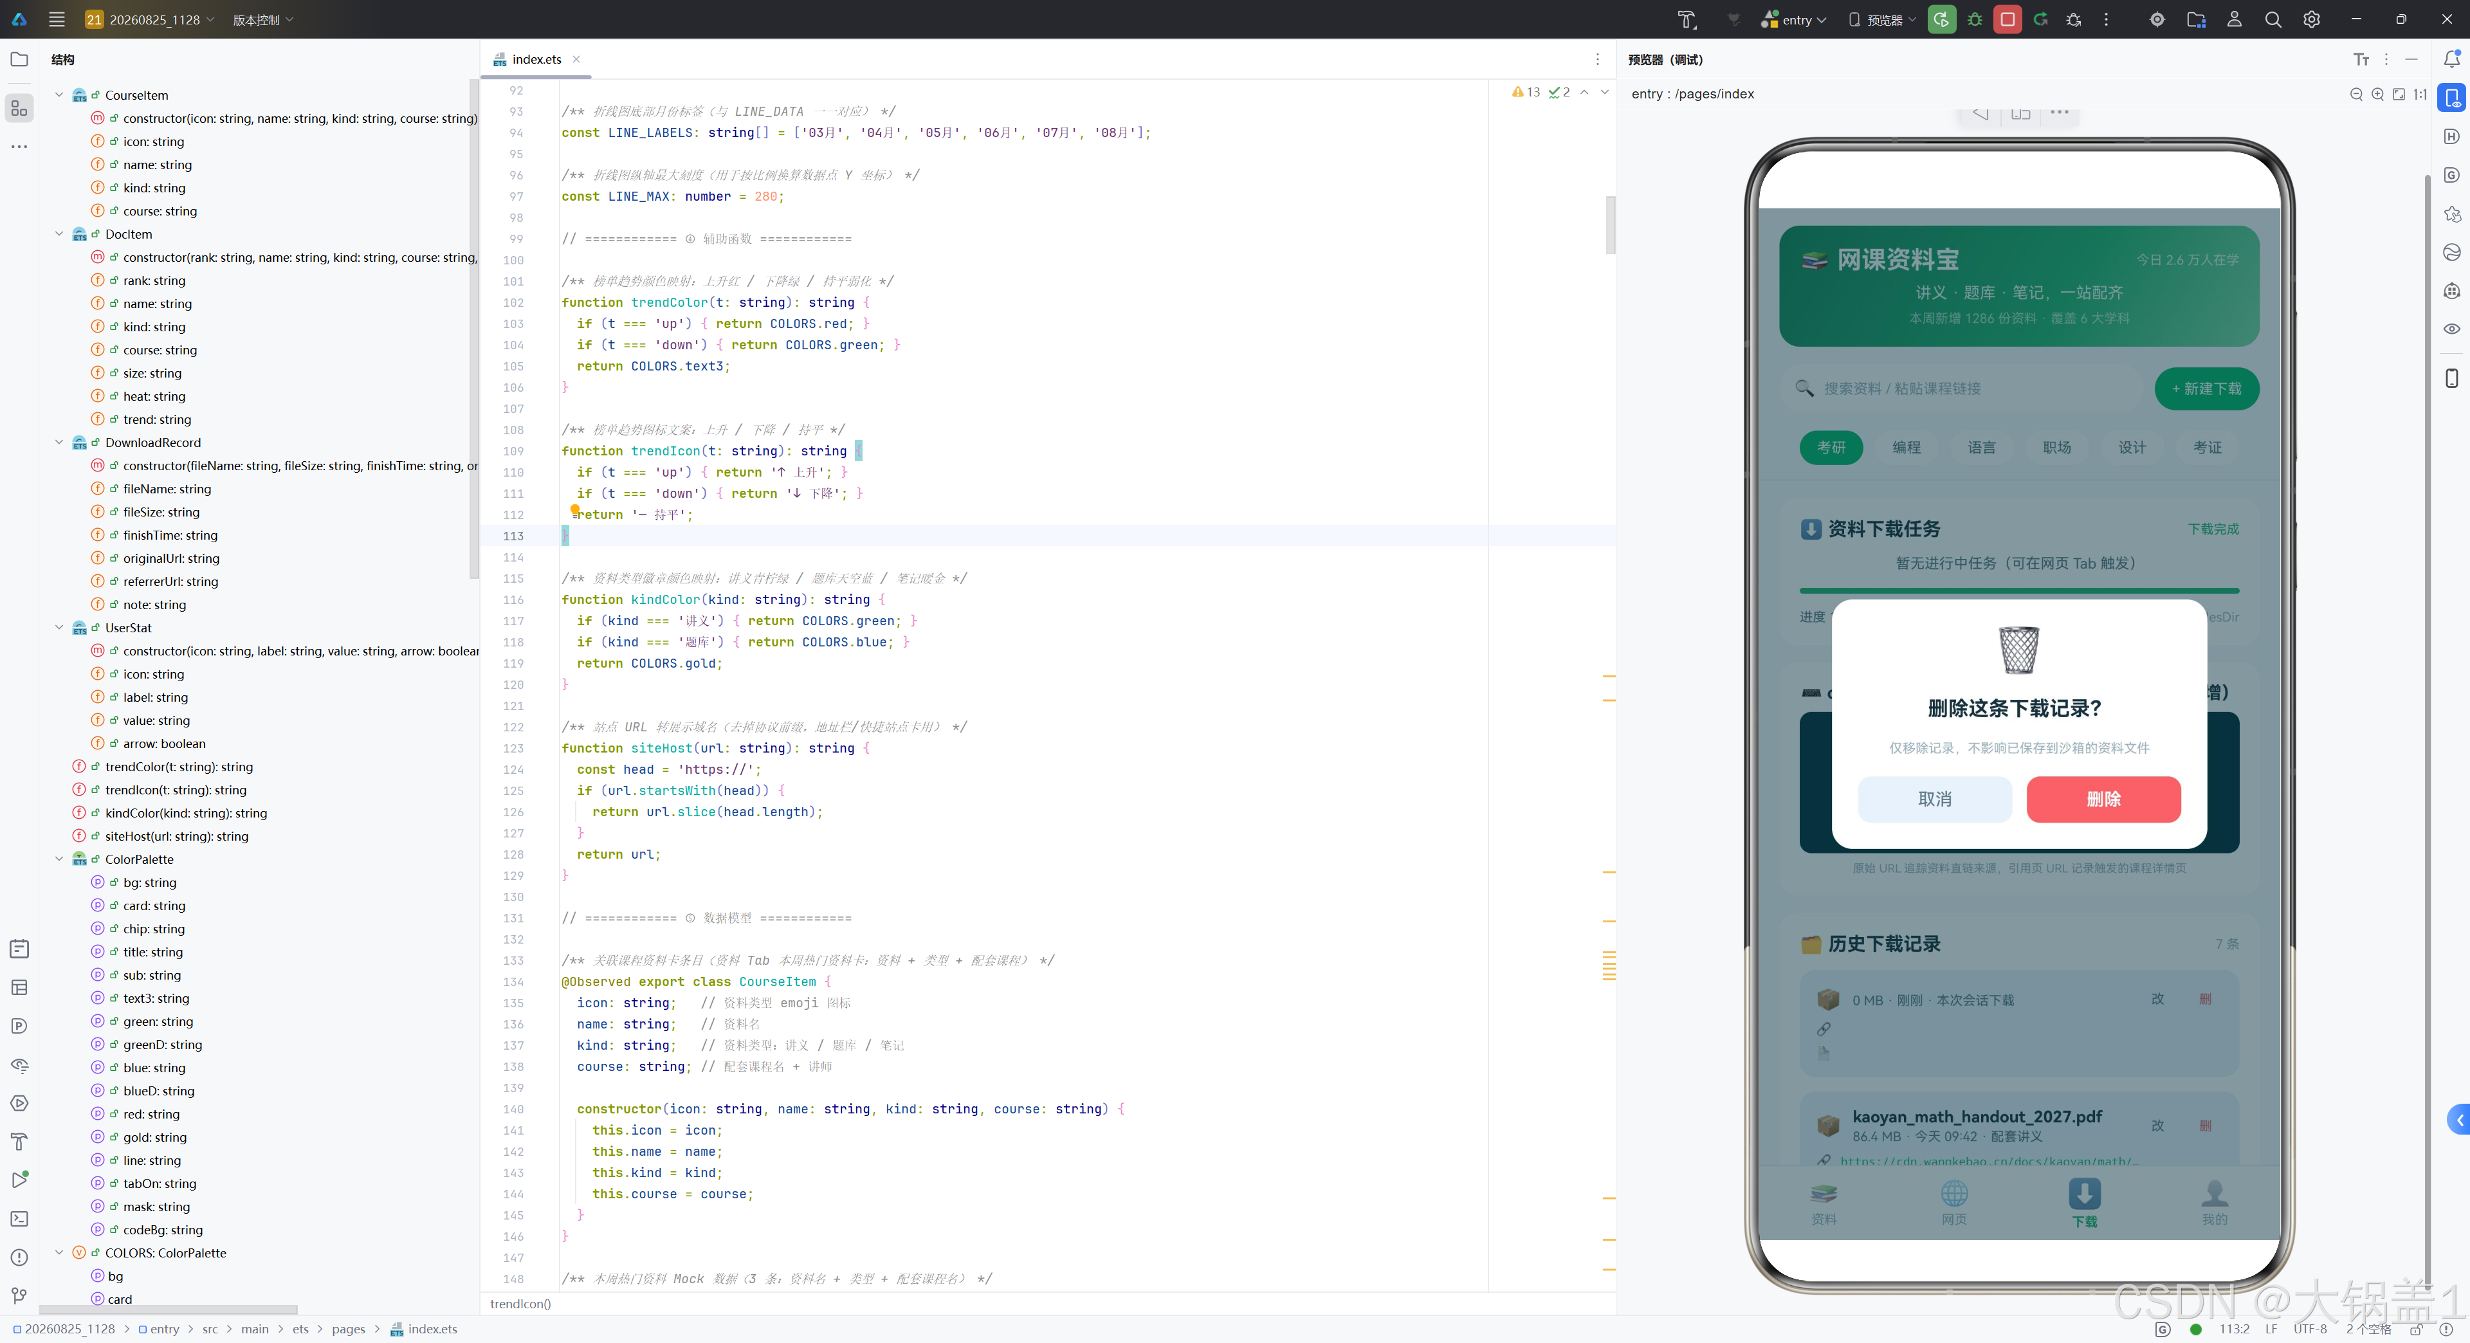Image resolution: width=2470 pixels, height=1343 pixels.
Task: Close the index.ets editor tab
Action: [576, 59]
